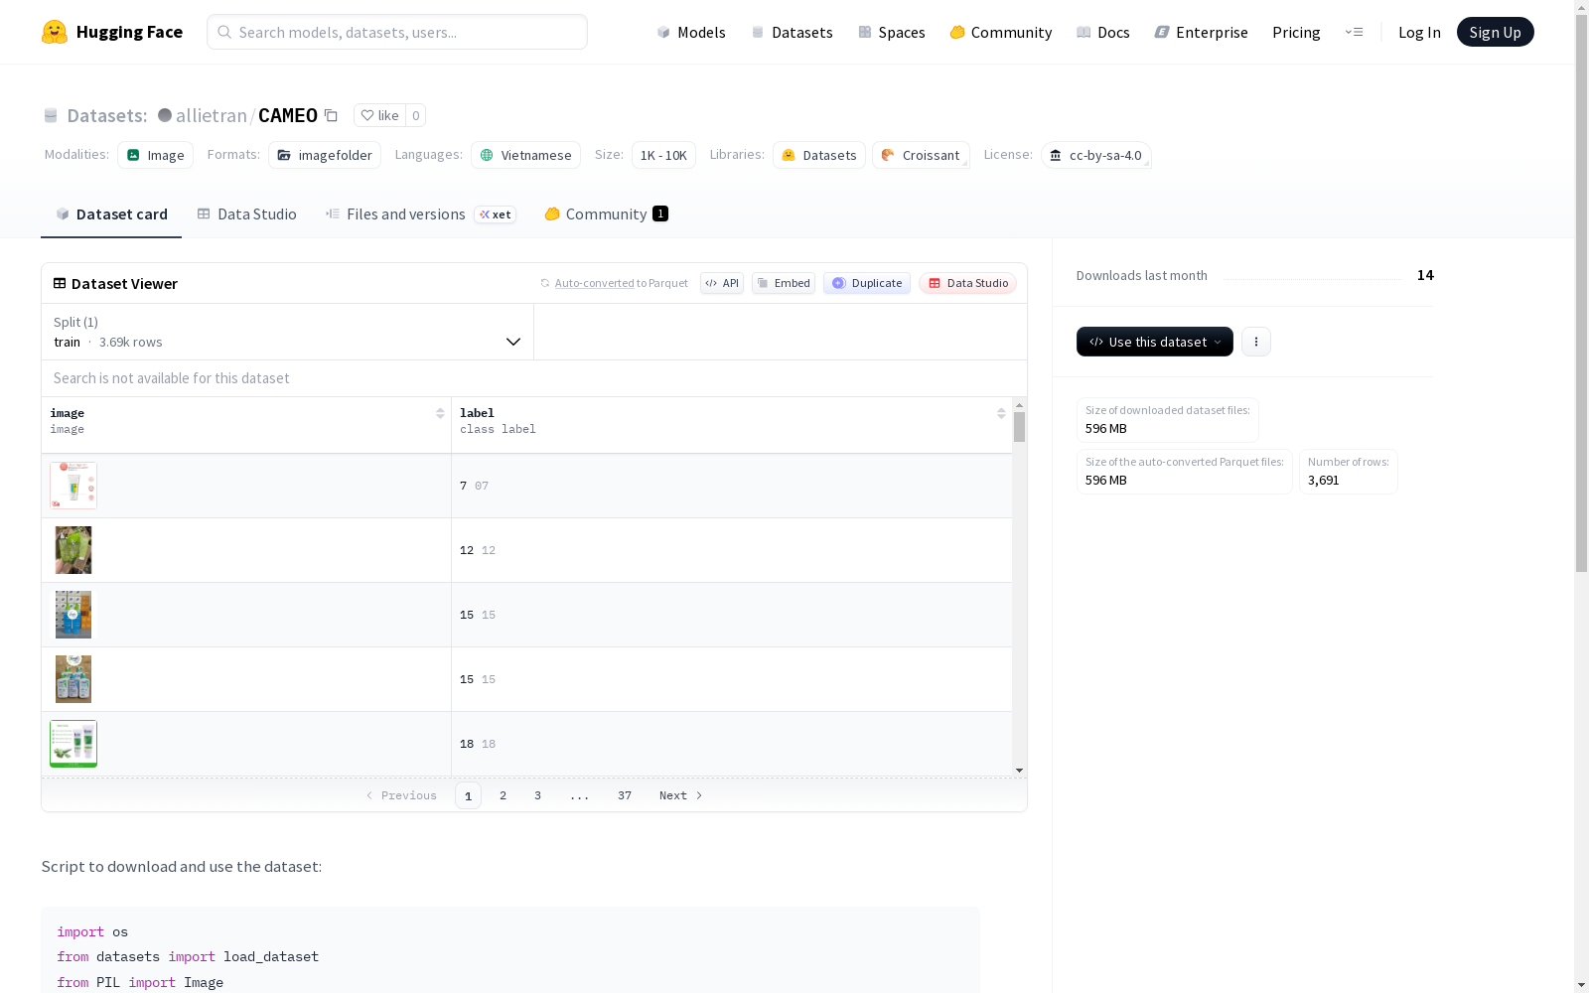
Task: Go to page 37 of the viewer
Action: click(625, 795)
